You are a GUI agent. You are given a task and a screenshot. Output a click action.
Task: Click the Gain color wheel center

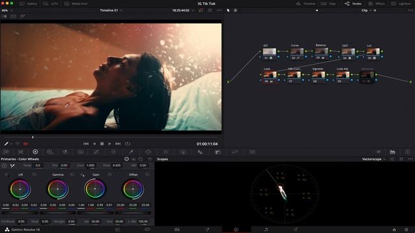(x=95, y=189)
